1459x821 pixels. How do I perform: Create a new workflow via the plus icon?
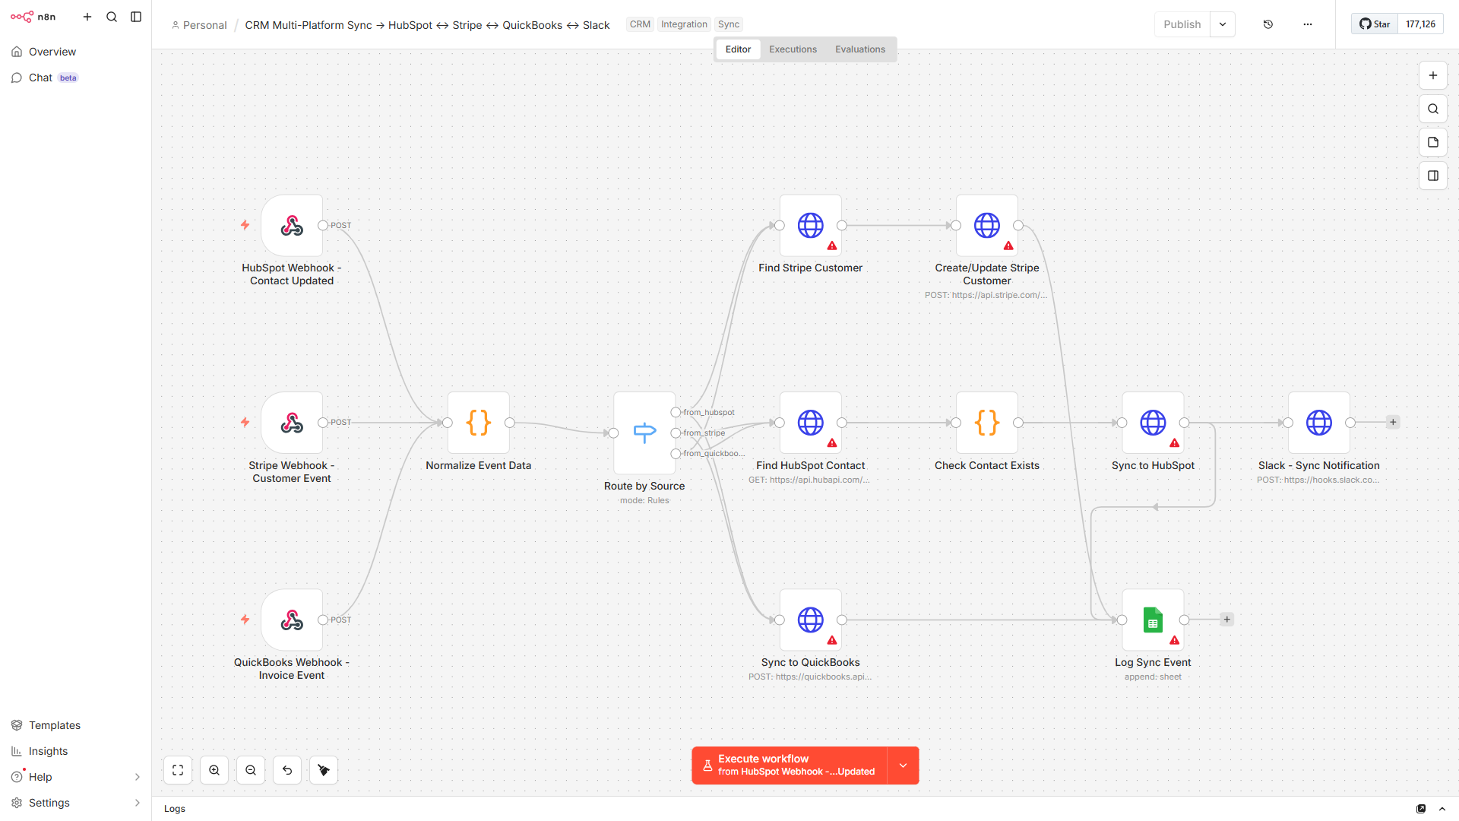coord(87,16)
